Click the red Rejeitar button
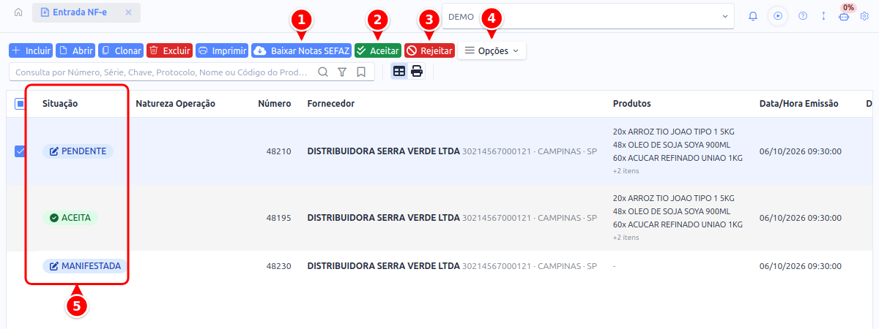The width and height of the screenshot is (879, 329). pos(430,51)
